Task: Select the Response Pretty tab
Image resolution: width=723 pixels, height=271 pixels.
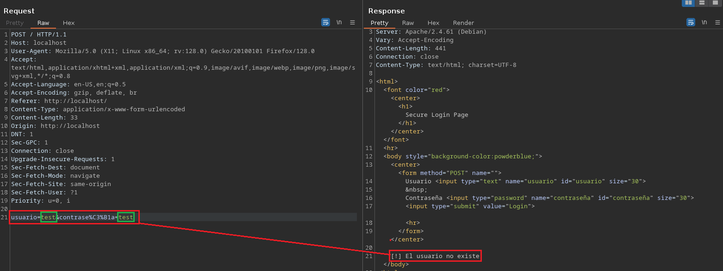Action: 380,23
